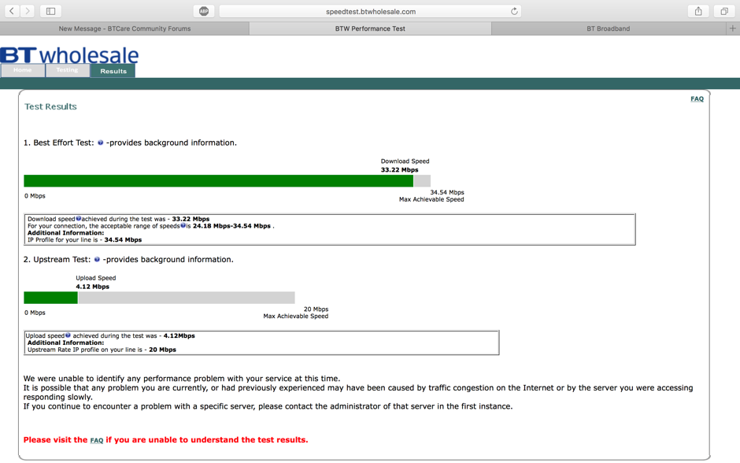Click the '2. Upstream Test:' heading
740x463 pixels.
(57, 260)
